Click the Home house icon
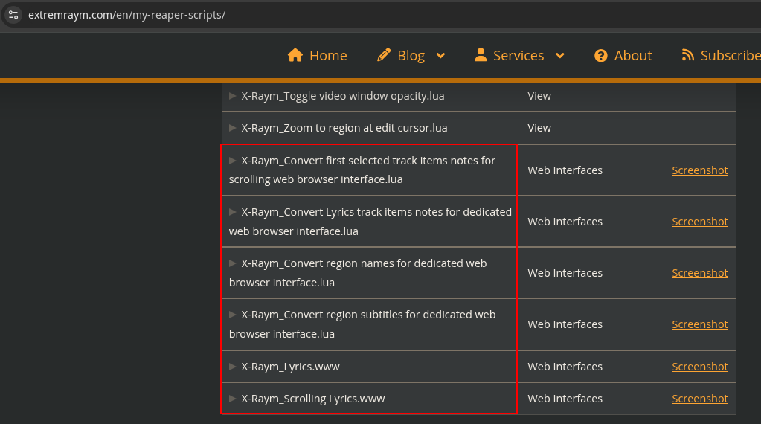This screenshot has width=761, height=424. (295, 55)
